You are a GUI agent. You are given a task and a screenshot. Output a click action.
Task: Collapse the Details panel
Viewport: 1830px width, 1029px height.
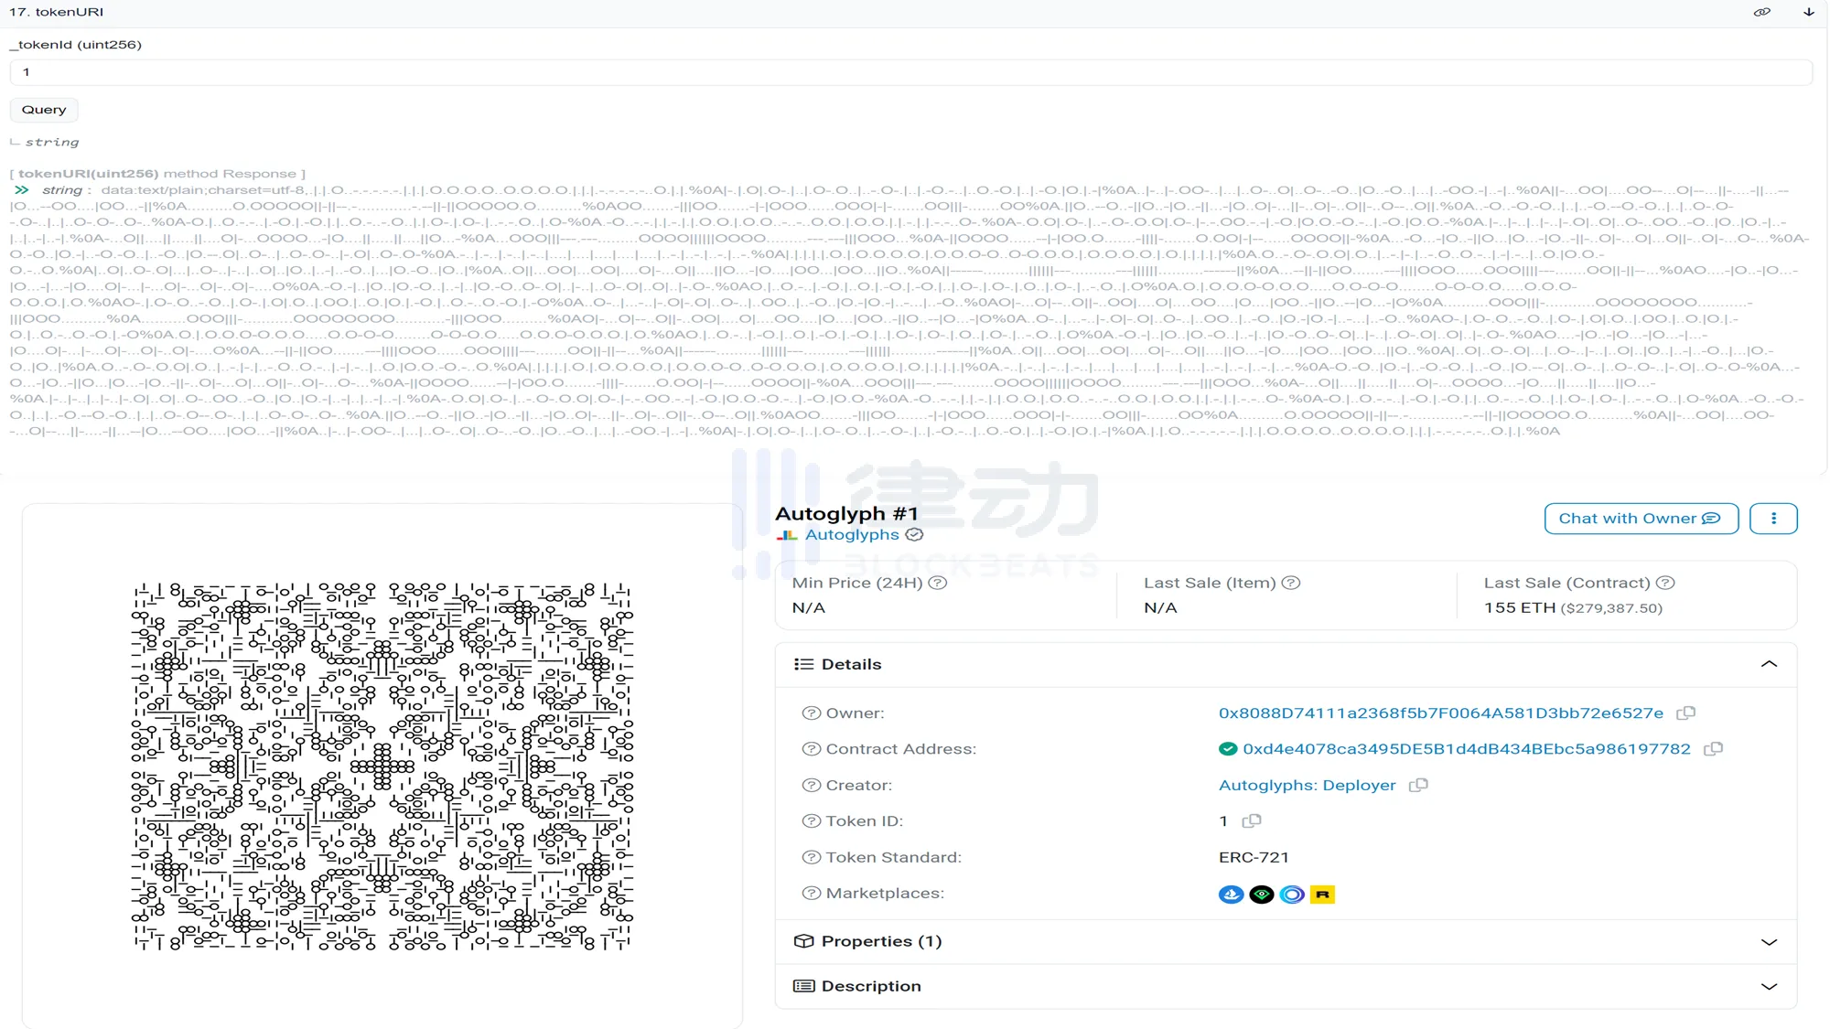pos(1770,663)
